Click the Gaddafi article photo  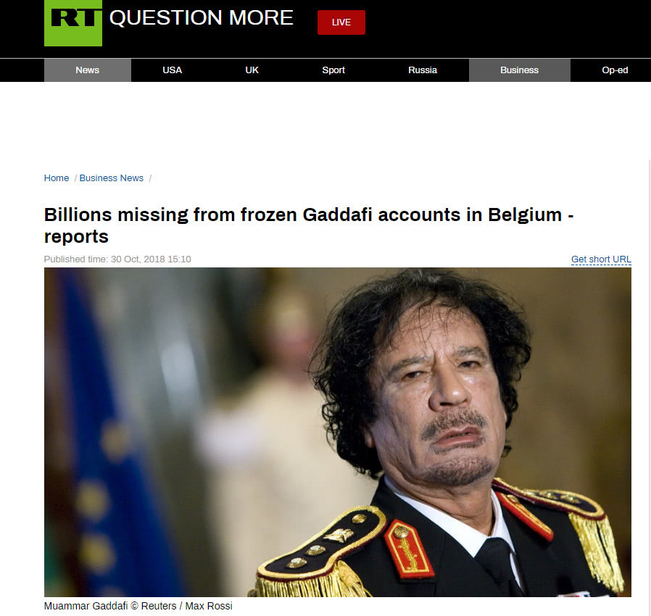click(x=338, y=432)
